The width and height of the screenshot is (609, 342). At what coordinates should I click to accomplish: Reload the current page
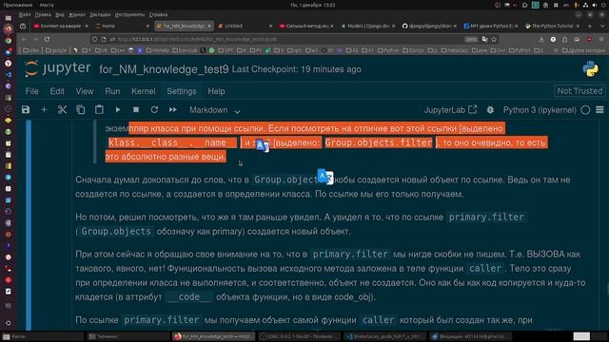click(47, 39)
